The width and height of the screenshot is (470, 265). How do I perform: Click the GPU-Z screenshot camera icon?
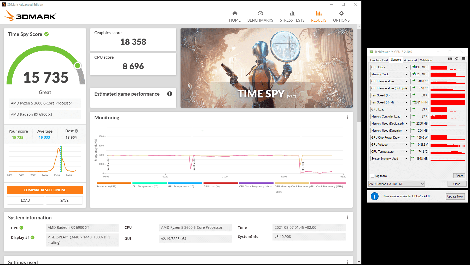[450, 59]
